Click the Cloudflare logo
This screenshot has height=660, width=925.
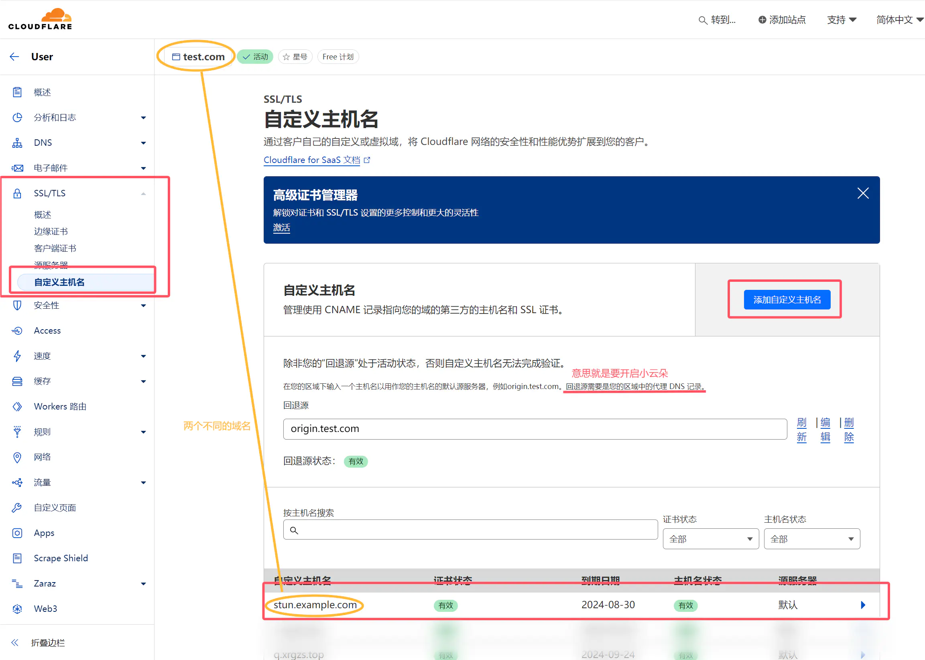tap(40, 19)
